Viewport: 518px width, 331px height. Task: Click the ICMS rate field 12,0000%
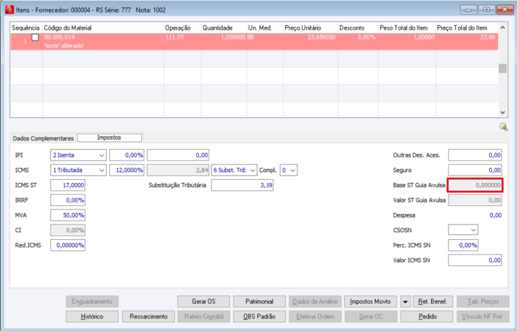point(127,170)
